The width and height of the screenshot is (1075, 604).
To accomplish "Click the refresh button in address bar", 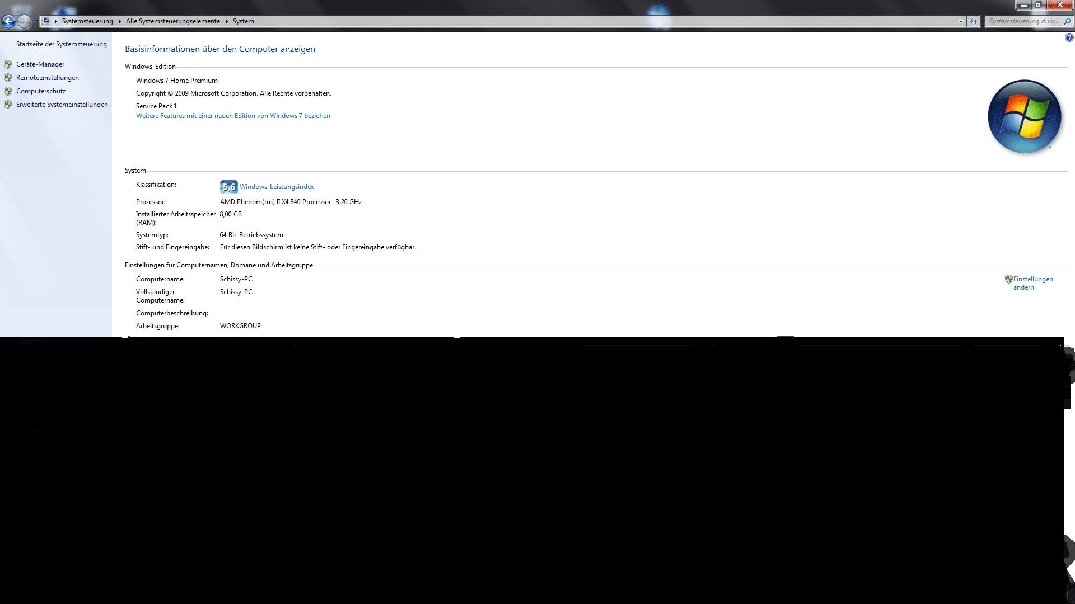I will pyautogui.click(x=974, y=21).
